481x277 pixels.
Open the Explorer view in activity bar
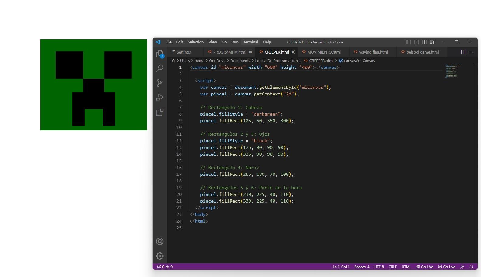(x=160, y=54)
